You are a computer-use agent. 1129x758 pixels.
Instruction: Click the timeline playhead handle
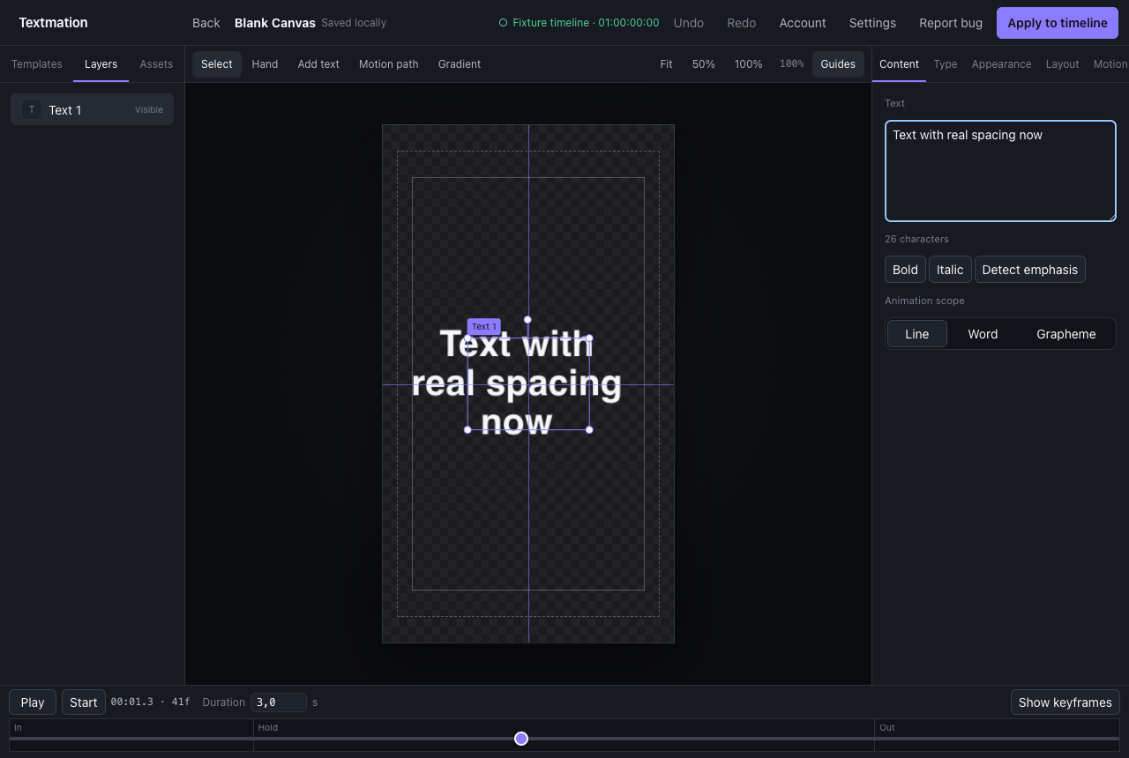521,739
